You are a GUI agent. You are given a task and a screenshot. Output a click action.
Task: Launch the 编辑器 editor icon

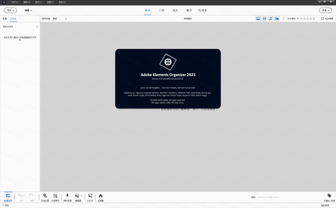[77, 196]
